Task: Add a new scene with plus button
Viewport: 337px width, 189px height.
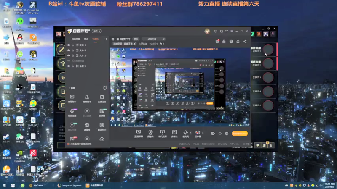Action: 106,39
